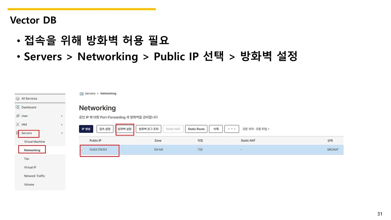Go to the Tier menu item
The image size is (391, 220).
[x=27, y=159]
